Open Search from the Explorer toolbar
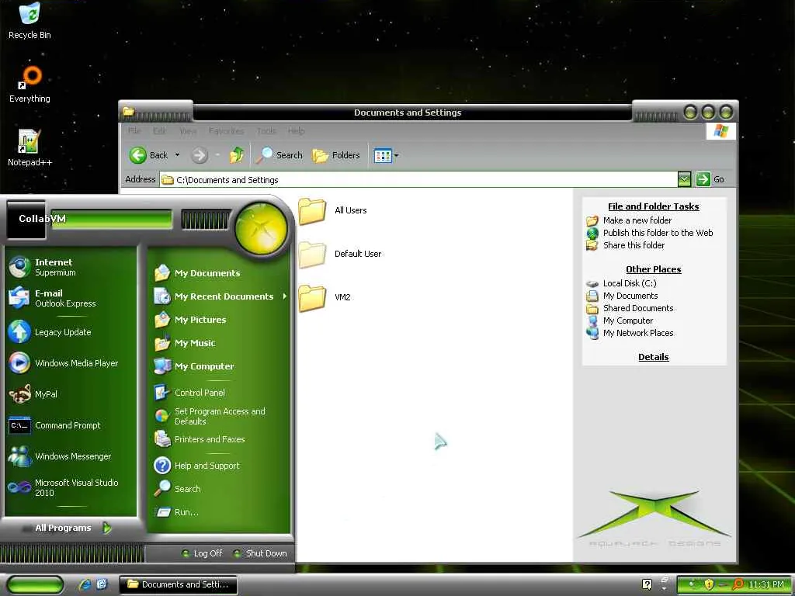The height and width of the screenshot is (596, 795). pos(279,155)
